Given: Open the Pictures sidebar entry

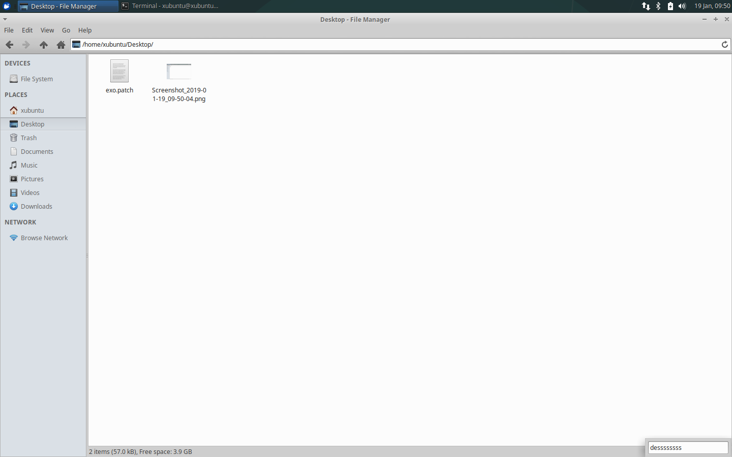Looking at the screenshot, I should [x=32, y=179].
